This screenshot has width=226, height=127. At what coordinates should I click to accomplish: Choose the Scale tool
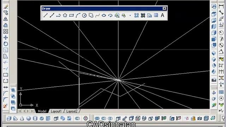point(6,50)
